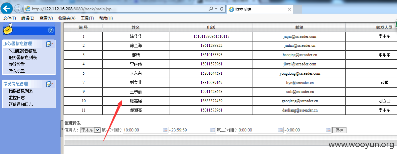
Task: Close the 监控系统 browser tab
Action: click(x=290, y=9)
